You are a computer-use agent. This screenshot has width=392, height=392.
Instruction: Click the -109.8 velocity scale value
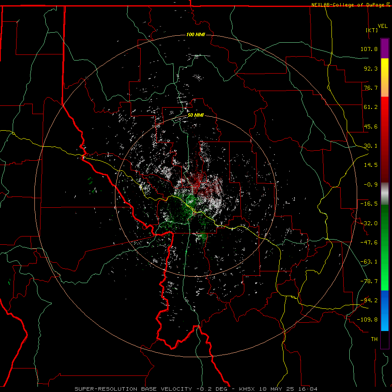[x=368, y=320]
